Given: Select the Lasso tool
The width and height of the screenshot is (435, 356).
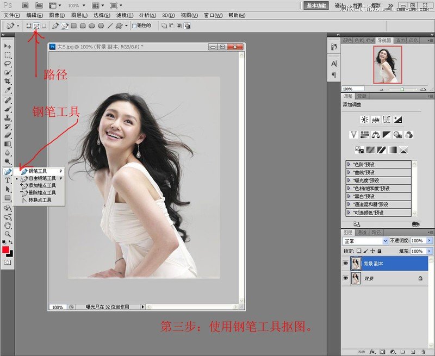Looking at the screenshot, I should click(x=8, y=64).
